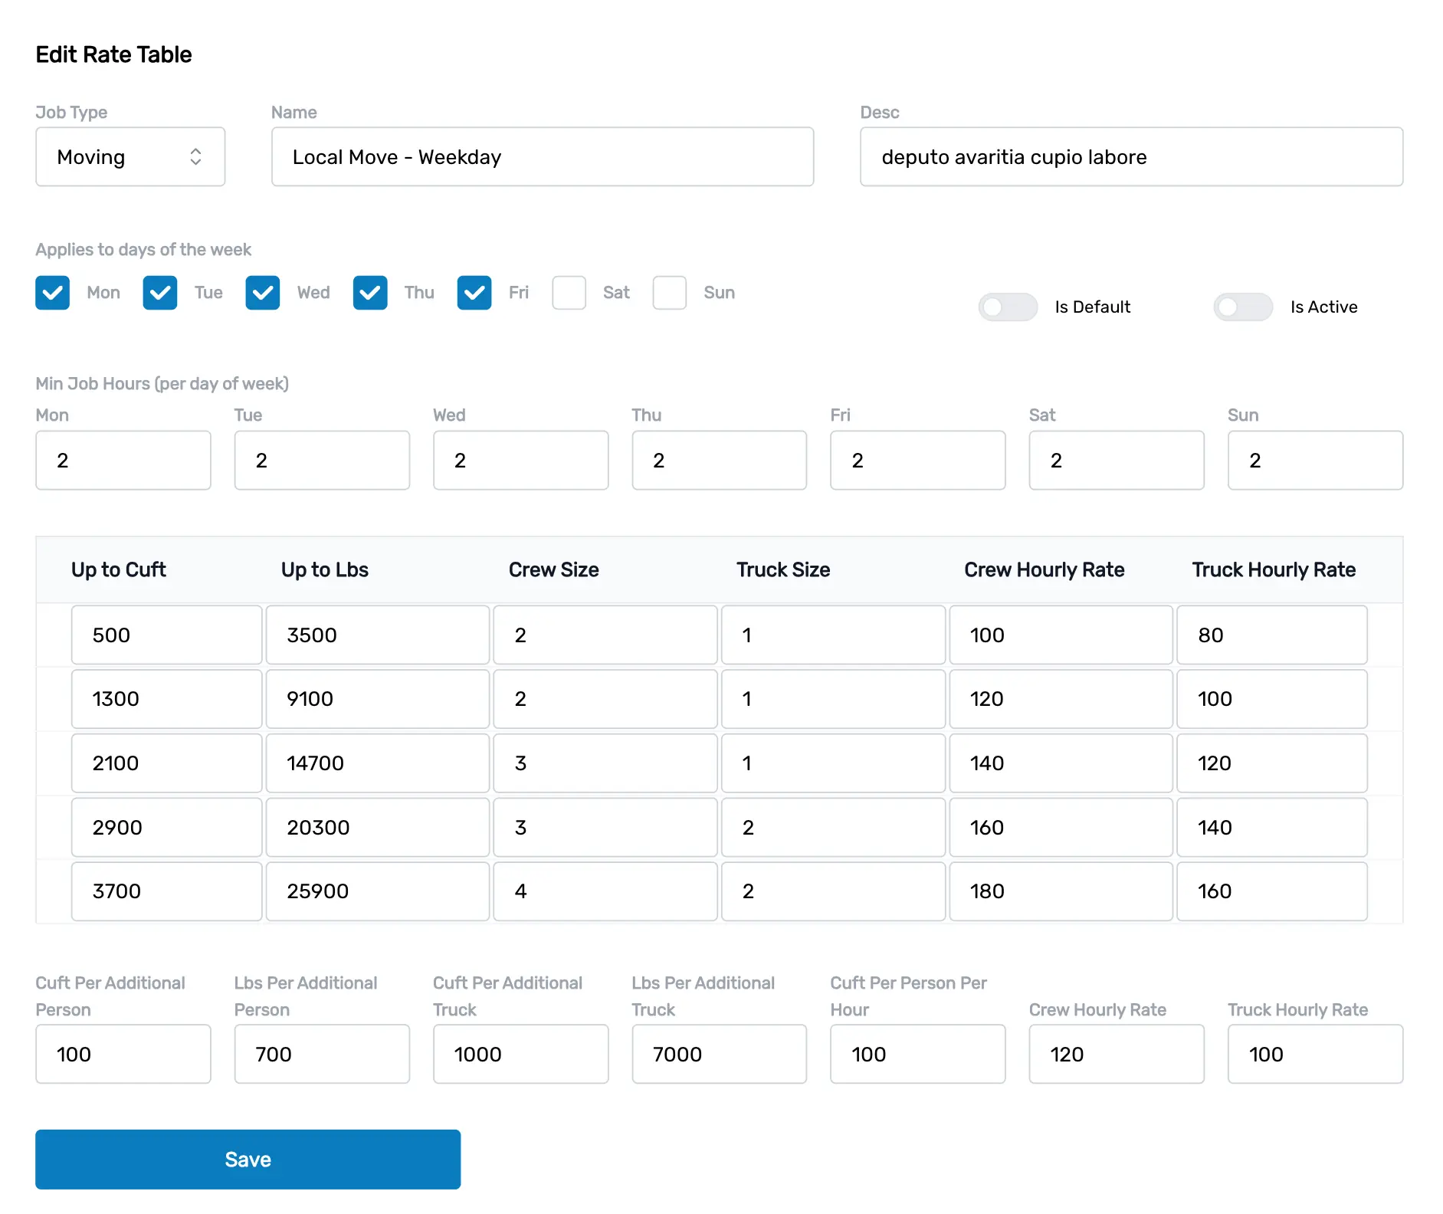1443x1214 pixels.
Task: Enable the Sun day checkbox
Action: [x=670, y=293]
